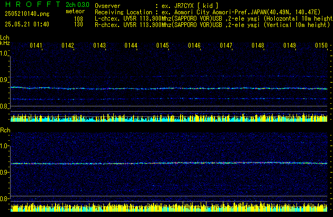Click the R-ch UV5R receiver description
The width and height of the screenshot is (333, 217).
point(212,25)
